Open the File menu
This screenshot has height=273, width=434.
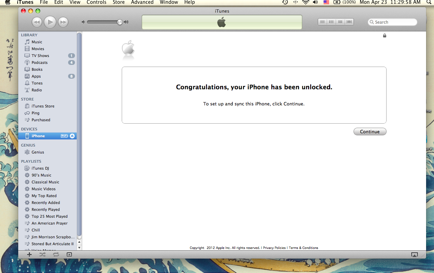[44, 2]
